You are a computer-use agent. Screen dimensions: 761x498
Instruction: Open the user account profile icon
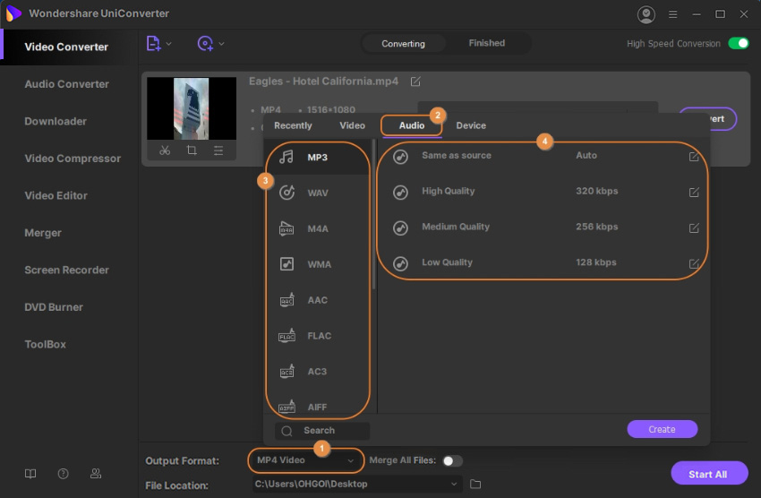[646, 14]
